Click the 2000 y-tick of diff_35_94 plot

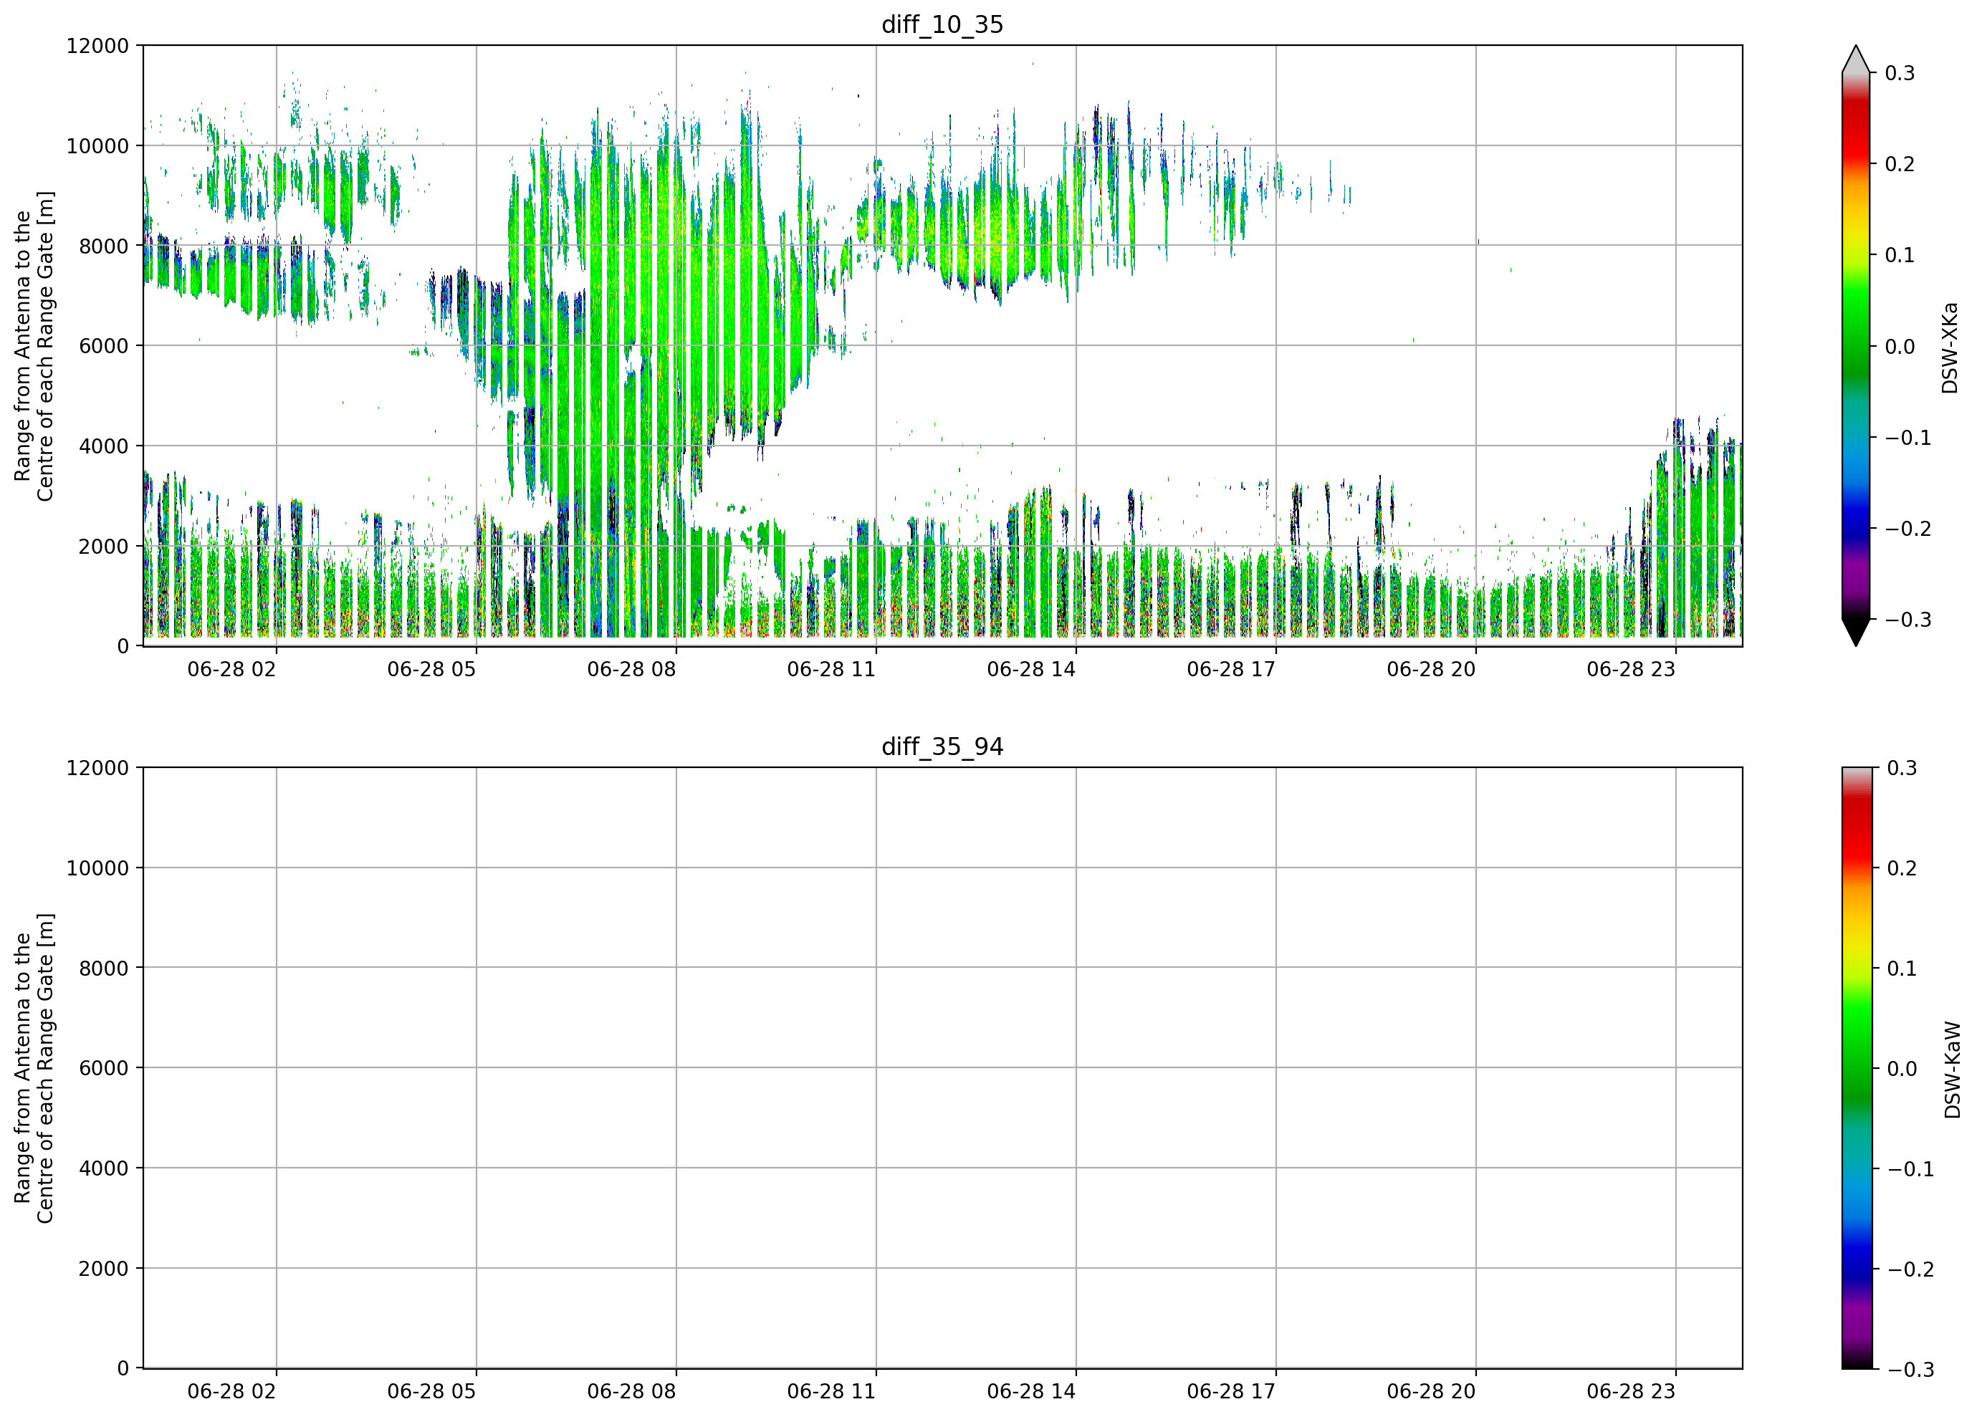click(104, 1269)
